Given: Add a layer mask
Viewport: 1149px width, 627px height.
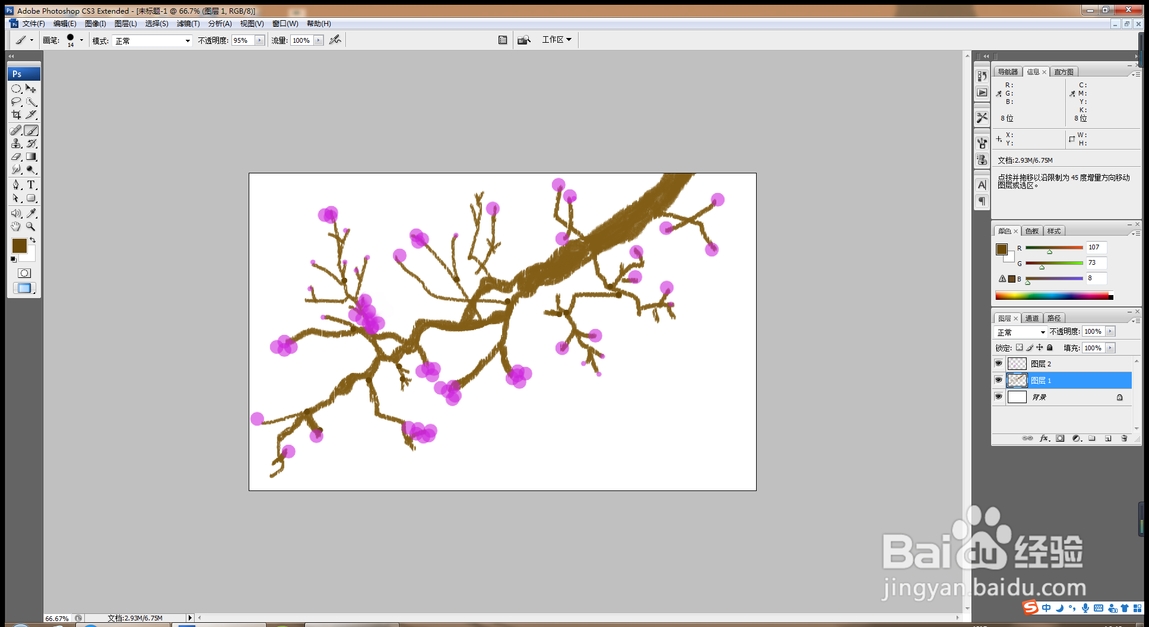Looking at the screenshot, I should [1060, 438].
